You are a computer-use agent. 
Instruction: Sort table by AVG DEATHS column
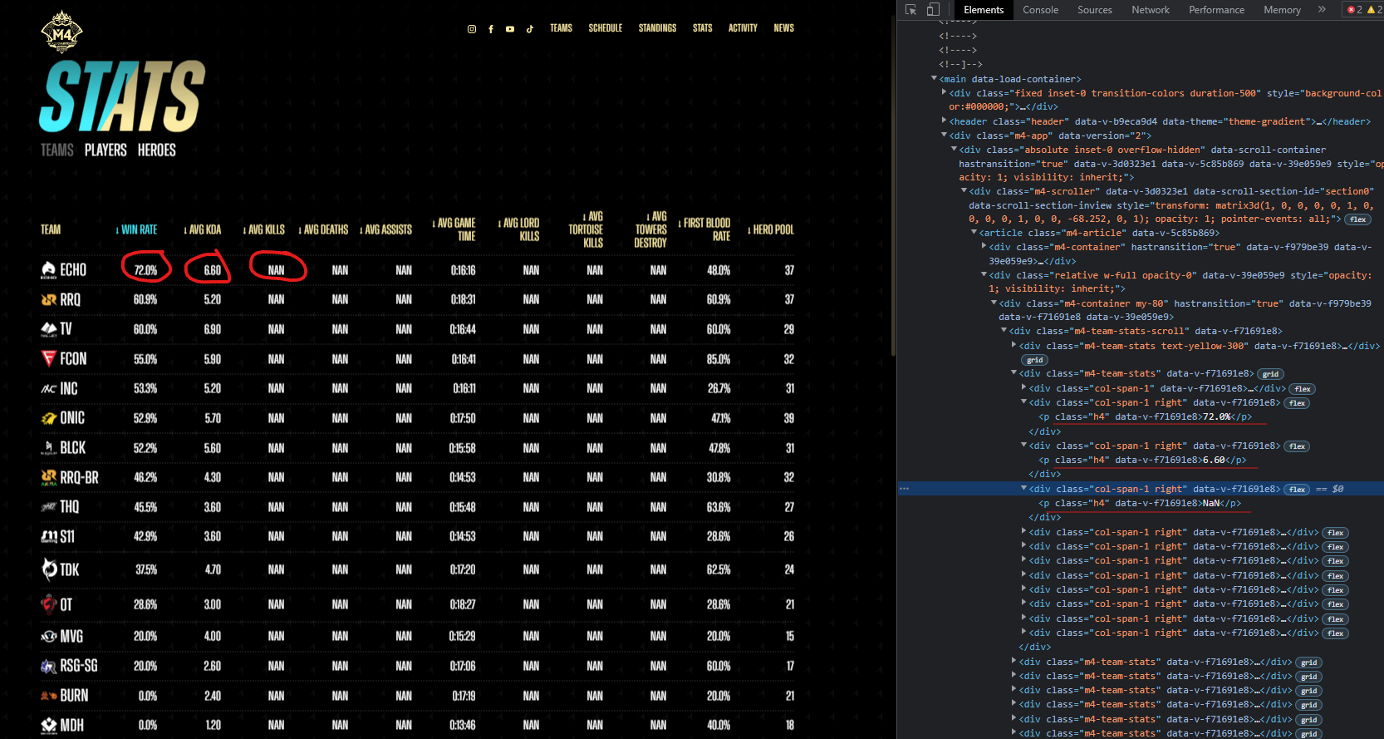click(324, 230)
